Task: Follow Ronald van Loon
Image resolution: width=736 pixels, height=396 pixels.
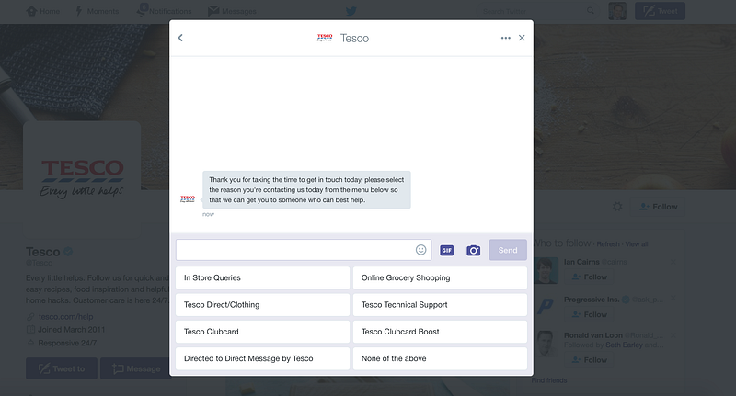Action: [589, 360]
